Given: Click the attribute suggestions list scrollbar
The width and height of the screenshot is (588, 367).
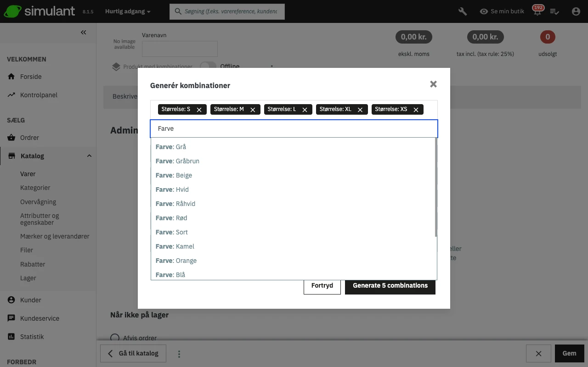Looking at the screenshot, I should click(x=435, y=188).
